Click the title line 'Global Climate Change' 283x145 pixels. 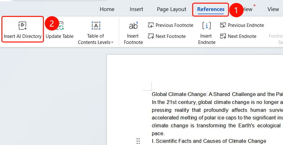coord(217,94)
